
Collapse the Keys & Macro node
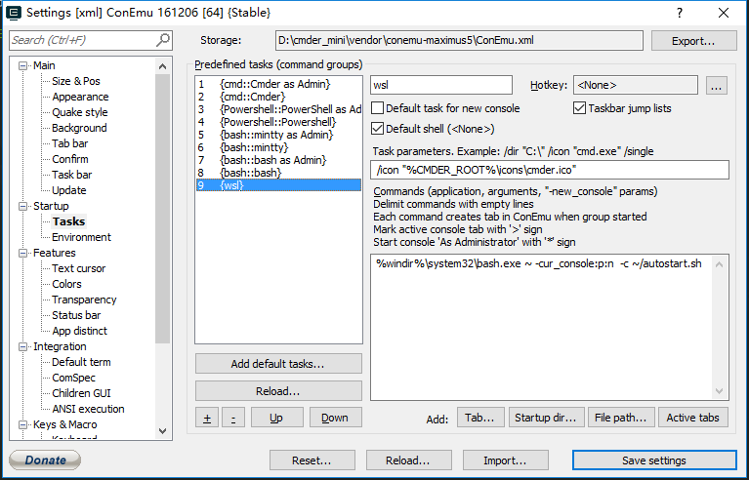point(22,424)
